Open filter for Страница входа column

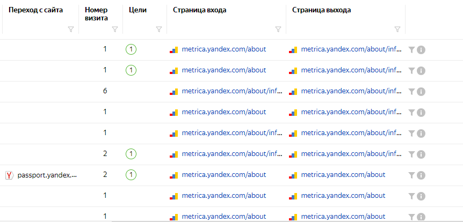[x=278, y=29]
